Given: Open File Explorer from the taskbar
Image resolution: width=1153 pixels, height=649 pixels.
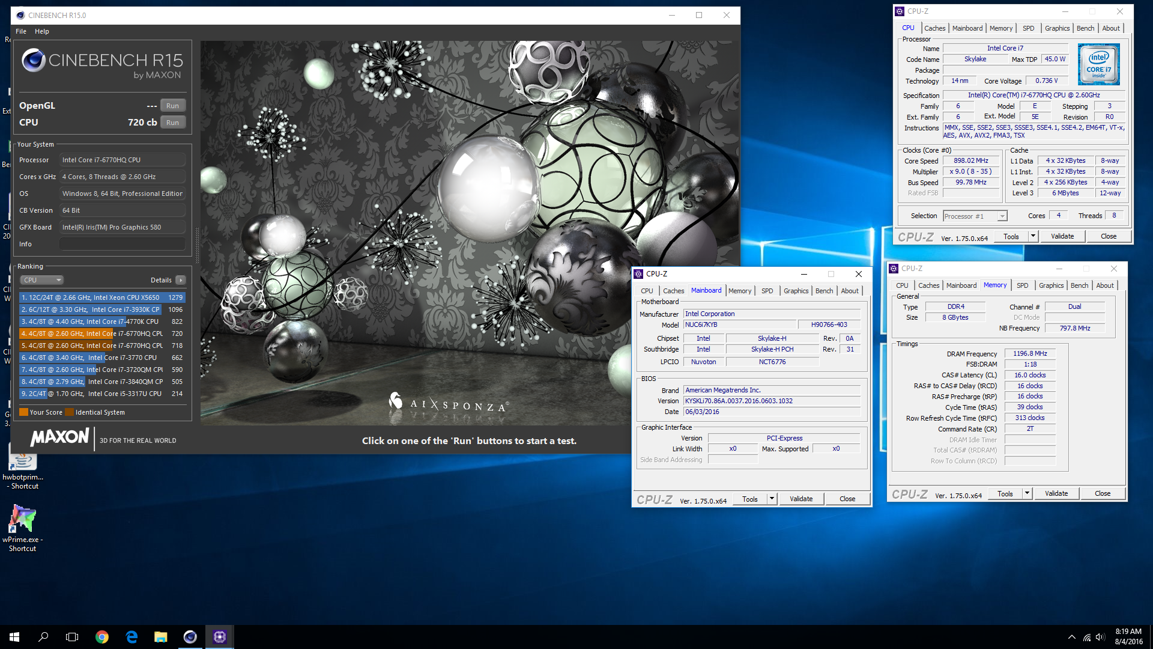Looking at the screenshot, I should 160,637.
